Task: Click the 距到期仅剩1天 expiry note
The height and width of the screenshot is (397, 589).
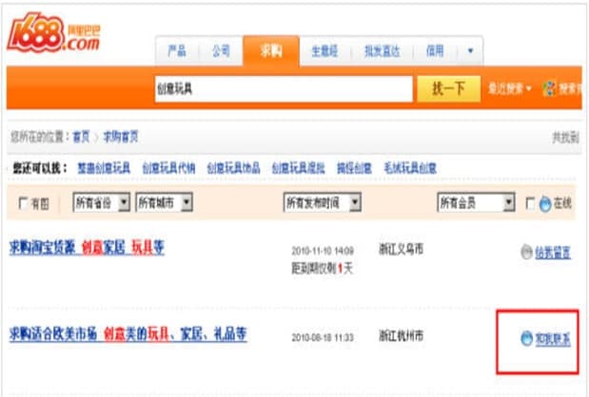Action: point(323,268)
